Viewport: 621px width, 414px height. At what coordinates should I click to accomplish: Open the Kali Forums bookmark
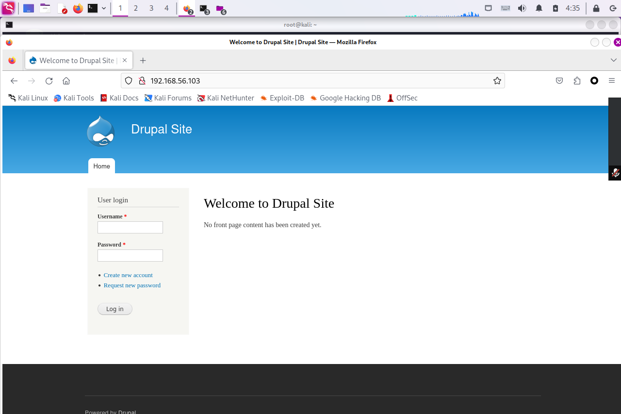(168, 98)
